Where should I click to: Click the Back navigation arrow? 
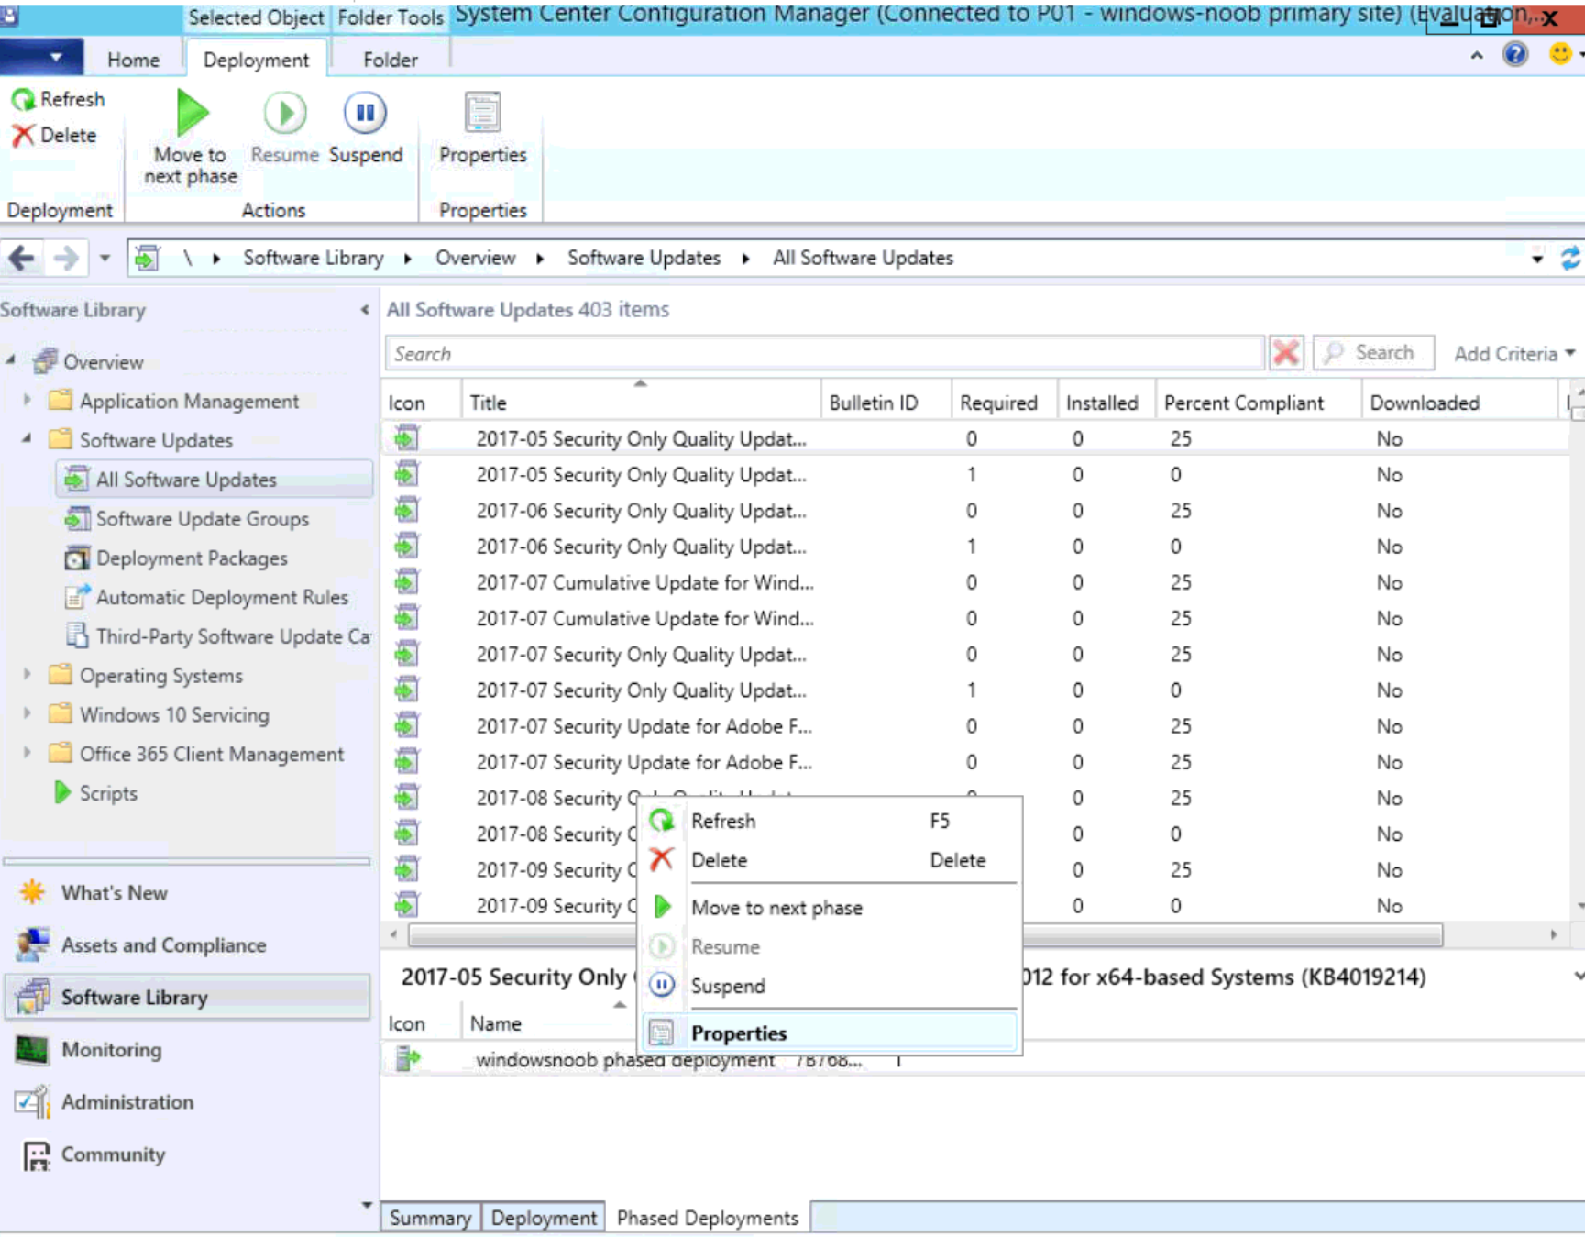point(22,259)
